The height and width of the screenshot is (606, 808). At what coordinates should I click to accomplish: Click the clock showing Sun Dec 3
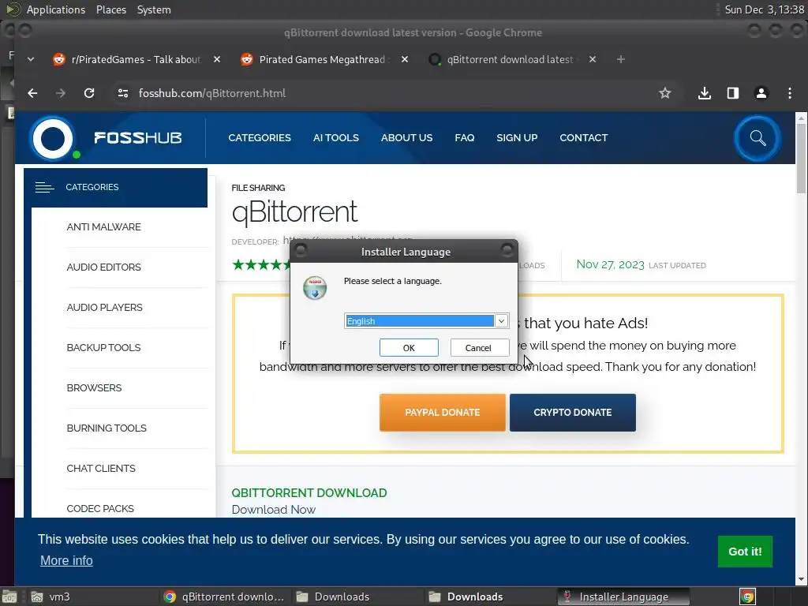click(x=764, y=9)
